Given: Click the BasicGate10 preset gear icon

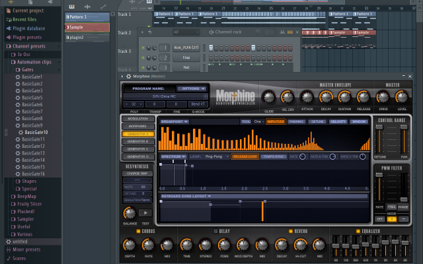Looking at the screenshot, I should [20, 132].
